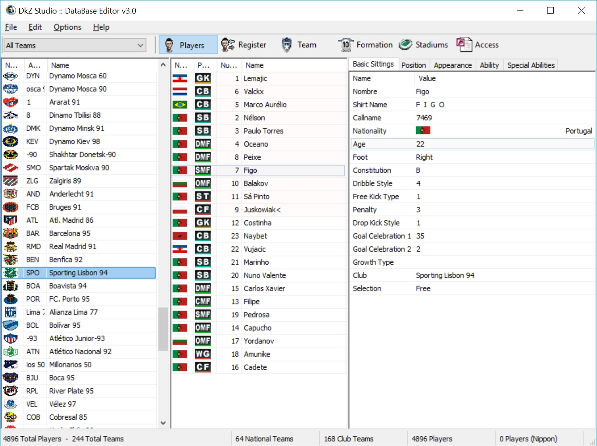Click the CMF position badge for Filipe
This screenshot has height=446, width=597.
[x=203, y=302]
